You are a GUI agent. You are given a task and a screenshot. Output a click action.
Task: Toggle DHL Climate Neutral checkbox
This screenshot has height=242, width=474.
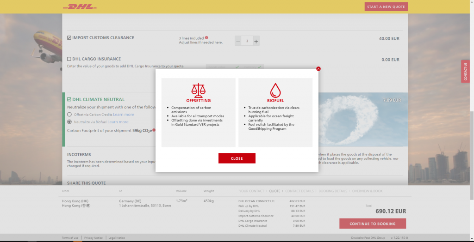(69, 99)
